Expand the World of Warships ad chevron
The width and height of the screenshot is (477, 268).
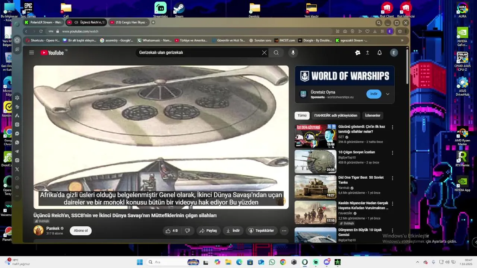click(388, 94)
